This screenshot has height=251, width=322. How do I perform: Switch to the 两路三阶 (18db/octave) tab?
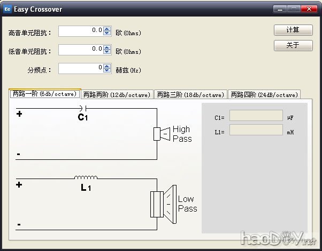click(190, 95)
